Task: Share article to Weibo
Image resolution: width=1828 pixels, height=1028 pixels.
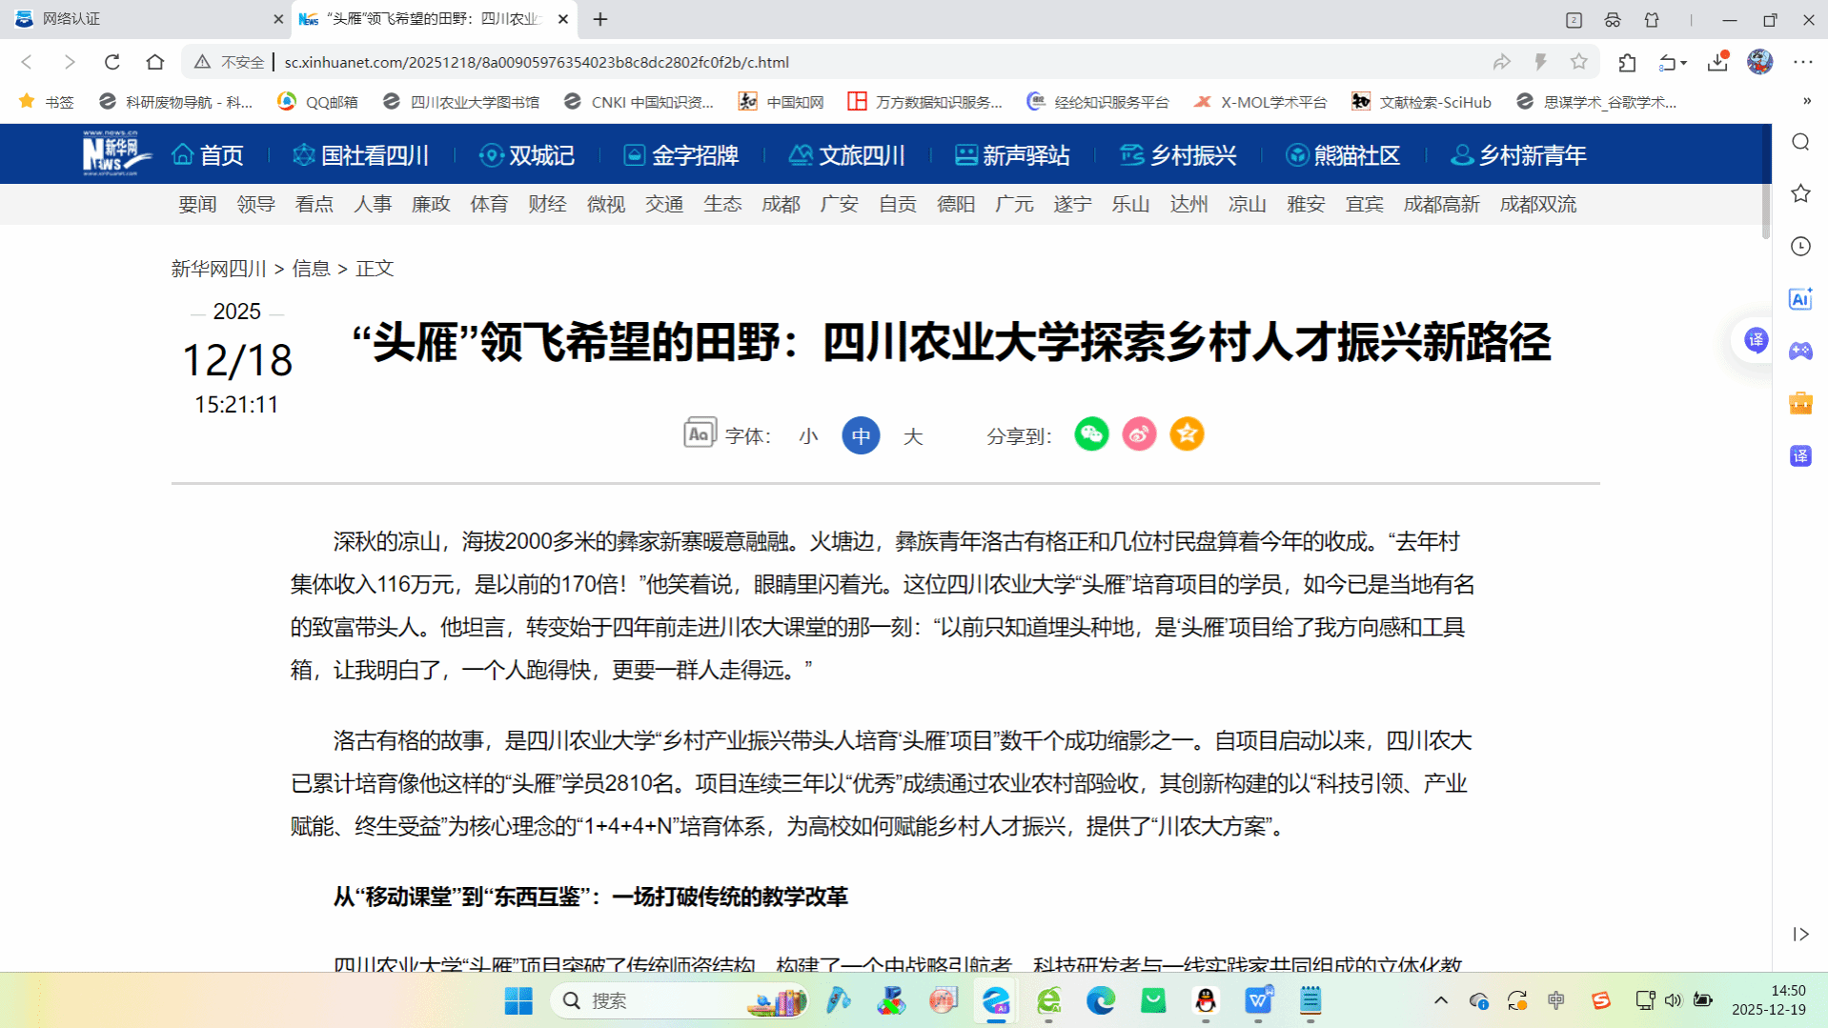Action: pyautogui.click(x=1139, y=434)
